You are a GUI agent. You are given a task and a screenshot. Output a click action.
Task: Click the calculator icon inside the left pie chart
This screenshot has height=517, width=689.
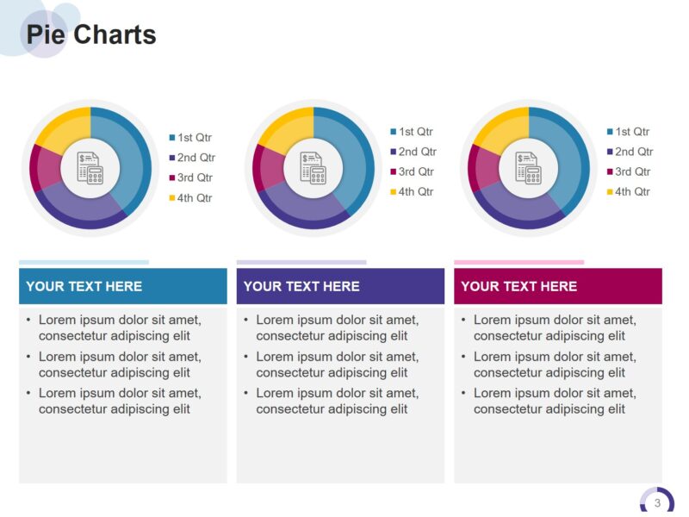(90, 167)
